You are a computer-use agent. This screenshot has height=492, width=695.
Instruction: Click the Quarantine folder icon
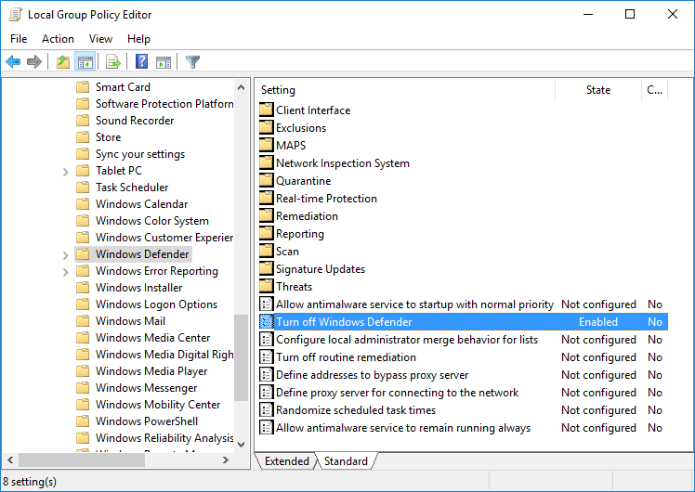[x=267, y=181]
